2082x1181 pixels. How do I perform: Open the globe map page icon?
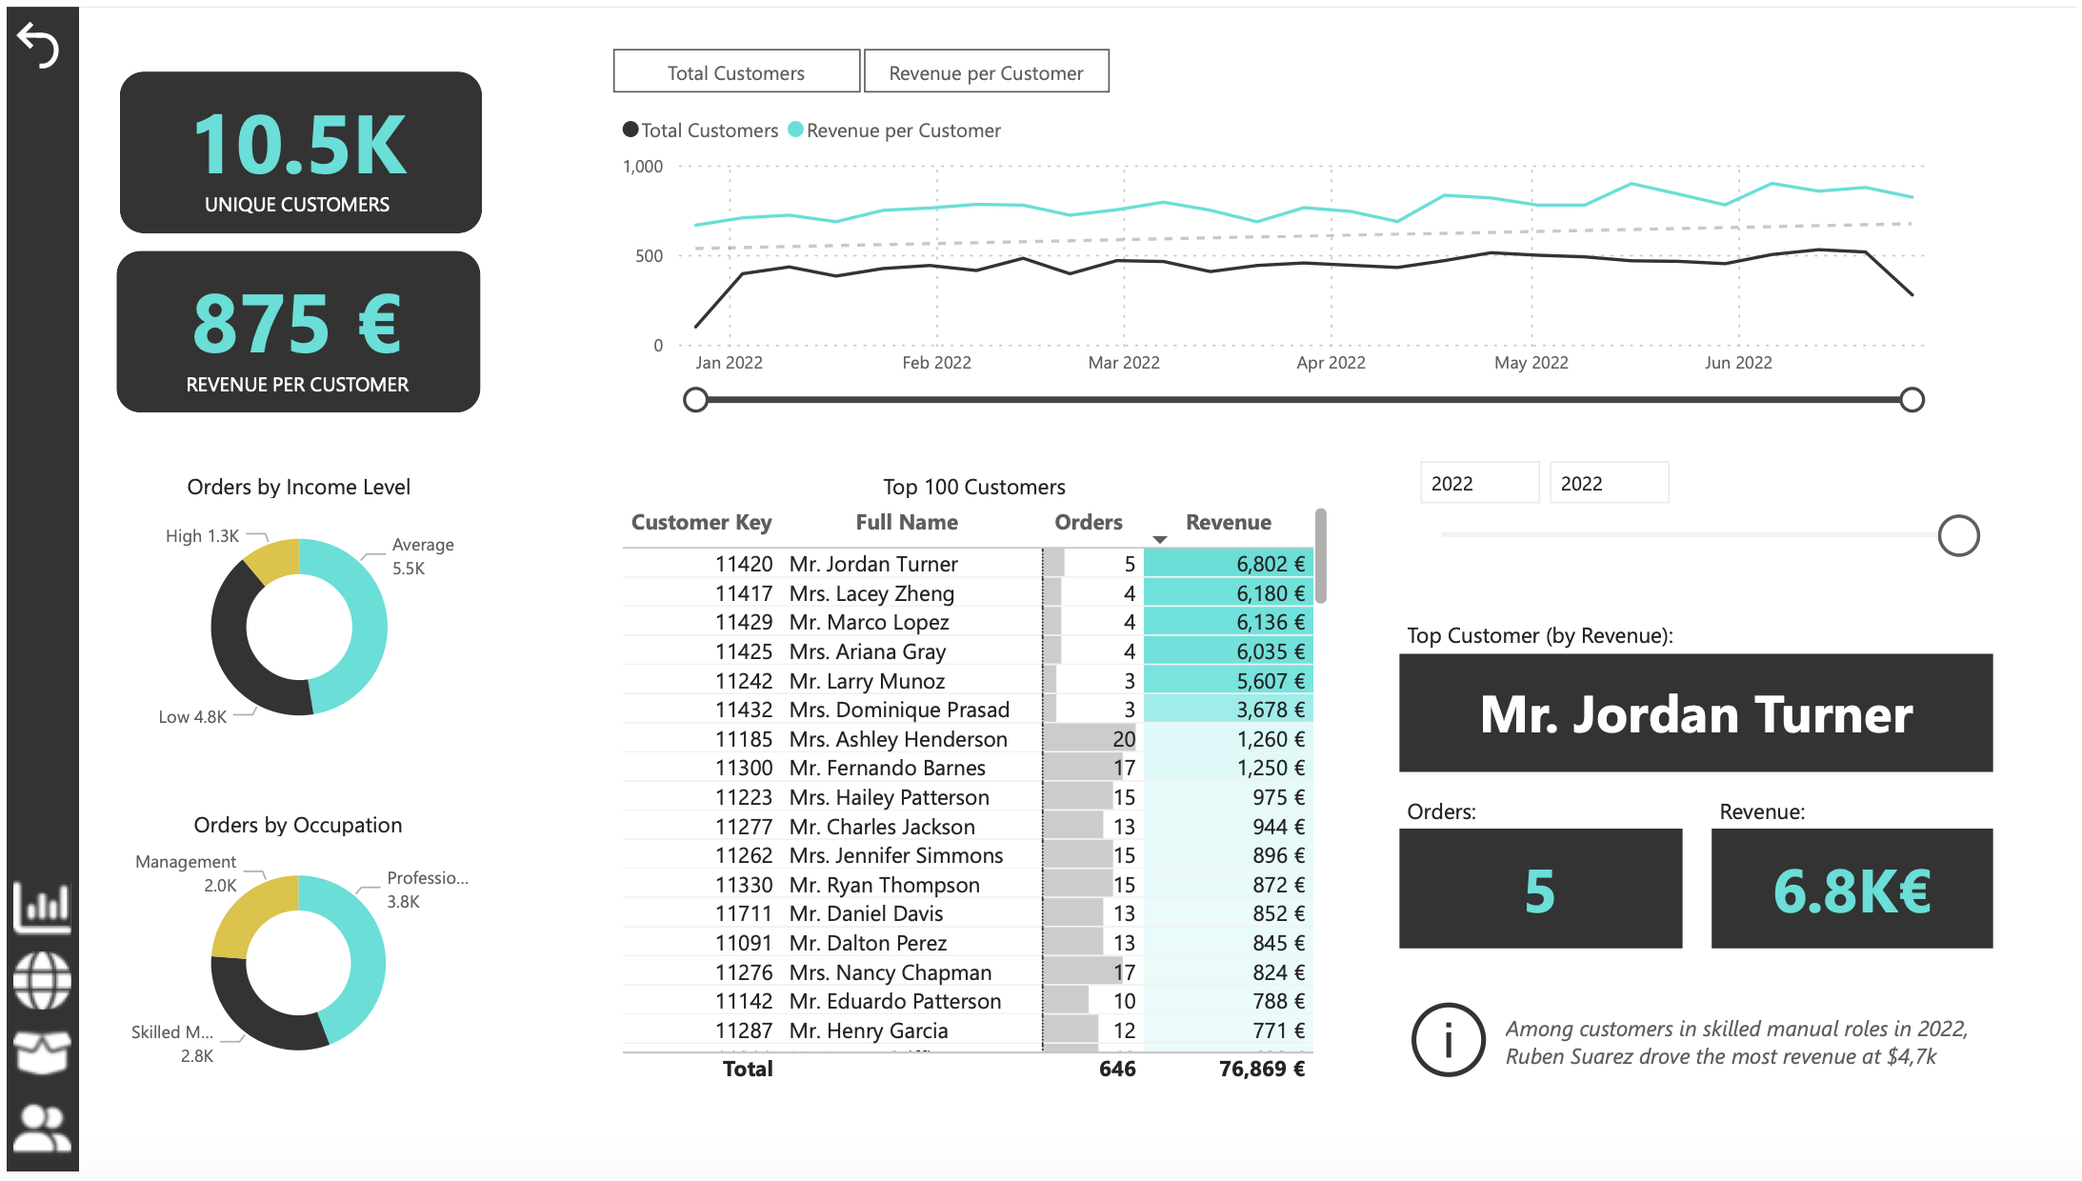tap(42, 980)
